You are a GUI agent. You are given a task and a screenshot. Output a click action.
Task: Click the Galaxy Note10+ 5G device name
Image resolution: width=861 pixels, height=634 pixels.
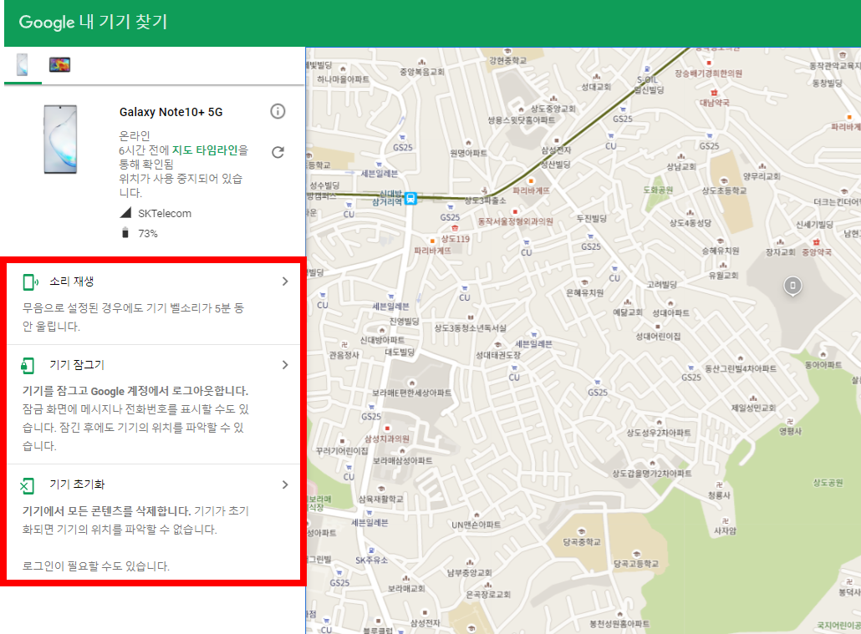[x=171, y=112]
